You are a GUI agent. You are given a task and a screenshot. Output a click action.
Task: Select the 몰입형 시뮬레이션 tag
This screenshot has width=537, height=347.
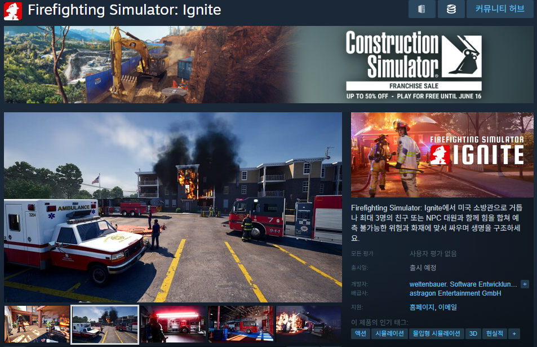437,333
